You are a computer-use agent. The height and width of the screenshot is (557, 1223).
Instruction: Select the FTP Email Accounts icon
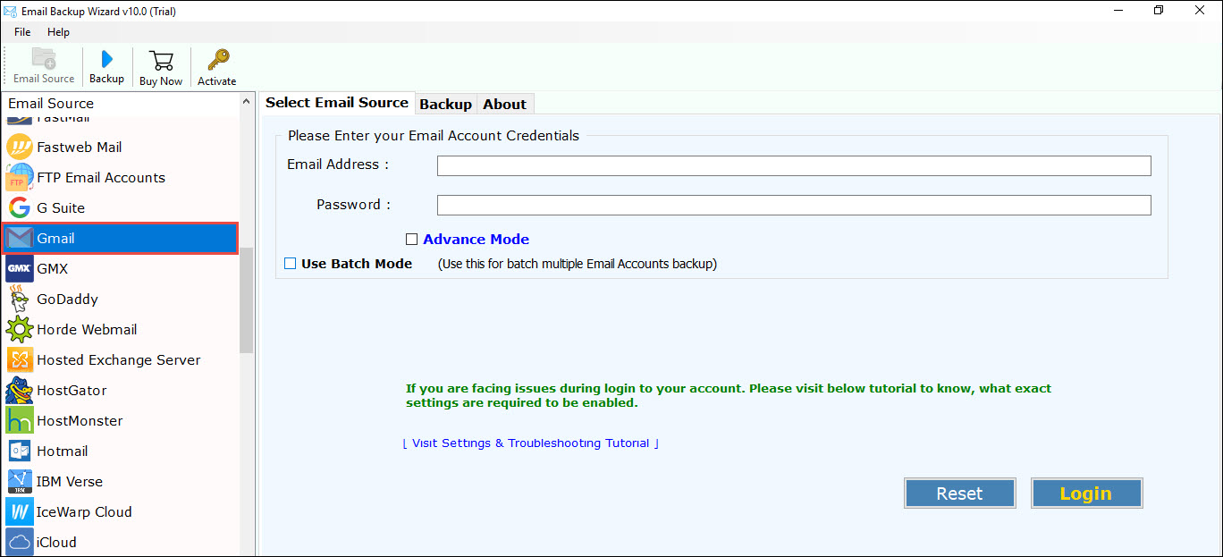[x=20, y=177]
